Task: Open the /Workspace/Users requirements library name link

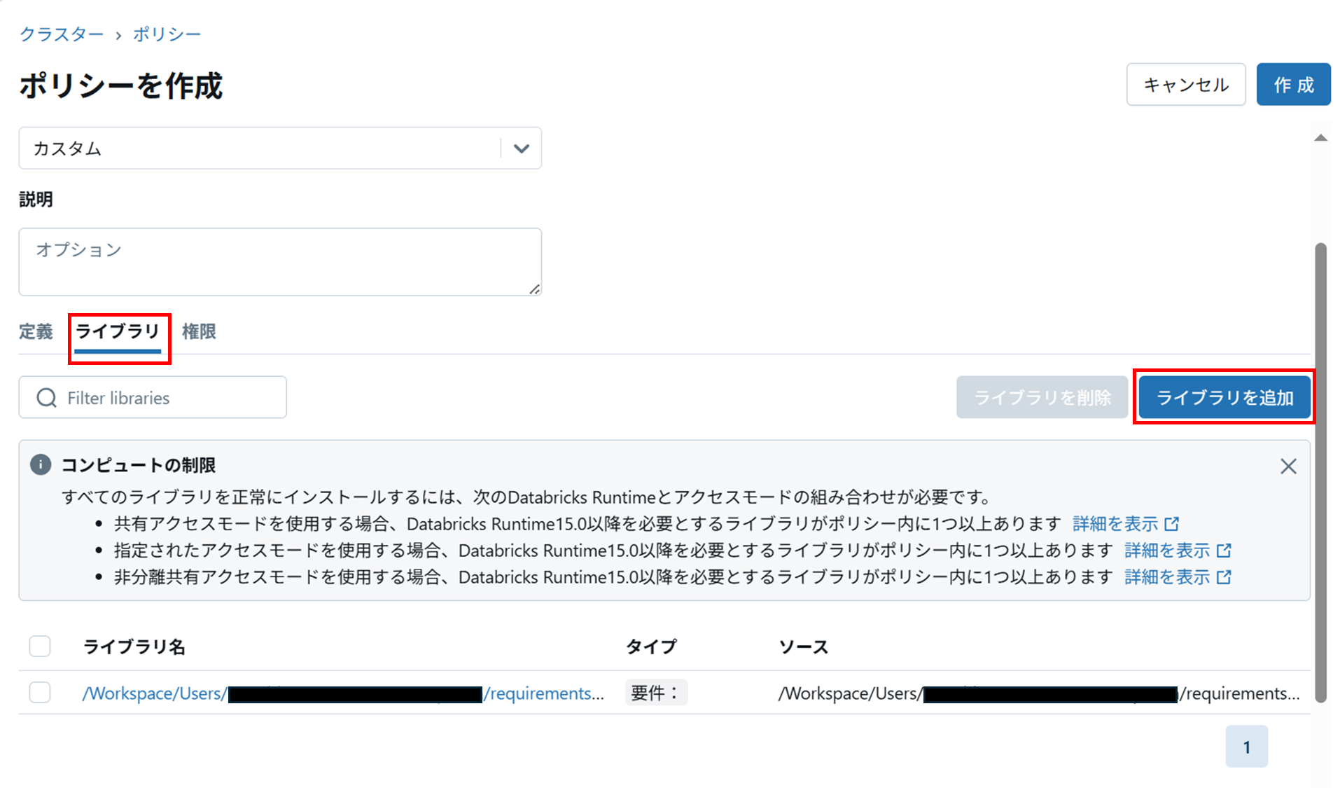Action: (343, 693)
